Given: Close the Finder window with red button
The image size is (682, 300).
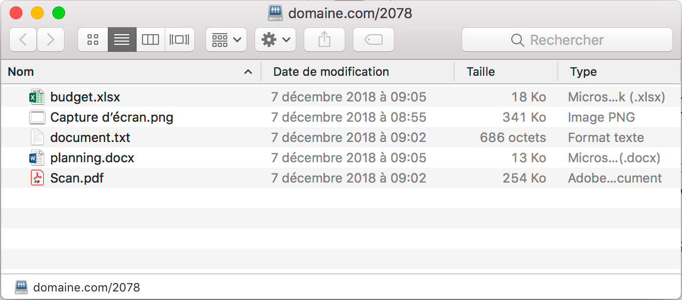Looking at the screenshot, I should tap(16, 13).
